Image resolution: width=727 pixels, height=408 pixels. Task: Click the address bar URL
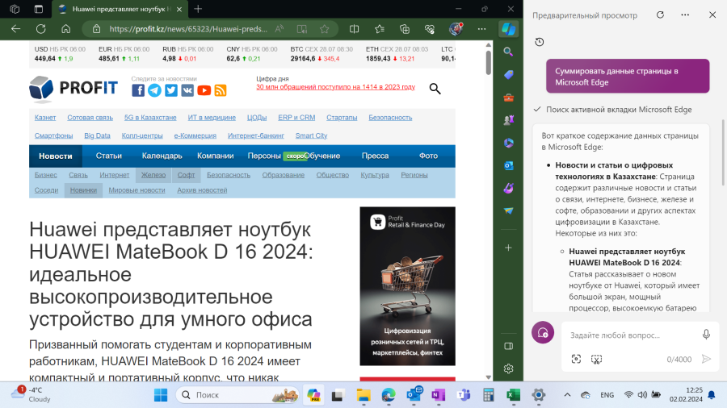[x=188, y=29]
